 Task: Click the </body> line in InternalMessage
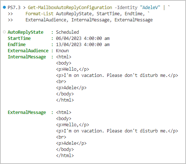(x=65, y=94)
